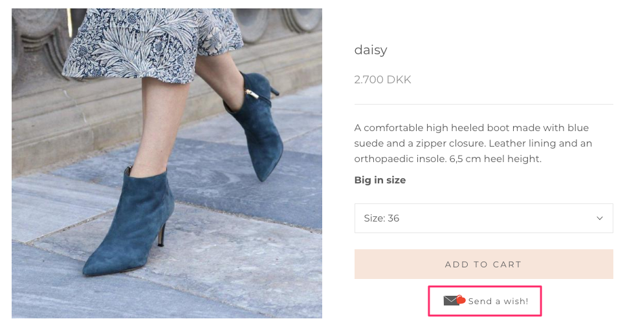Click the red heart badge on envelope
The height and width of the screenshot is (330, 636).
coord(461,300)
